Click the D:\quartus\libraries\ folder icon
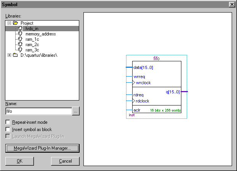Viewport: 237px width, 171px height. [x=16, y=55]
